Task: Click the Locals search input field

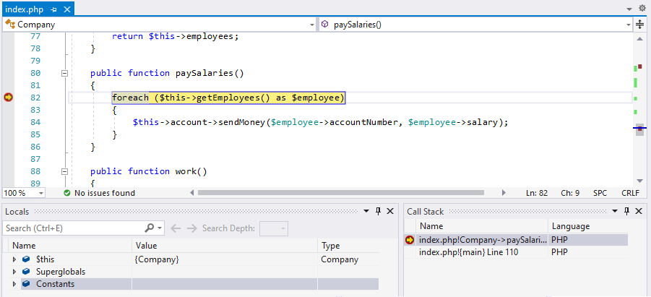Action: click(x=73, y=228)
